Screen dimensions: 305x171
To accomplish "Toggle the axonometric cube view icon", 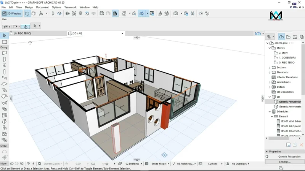I will click(34, 13).
